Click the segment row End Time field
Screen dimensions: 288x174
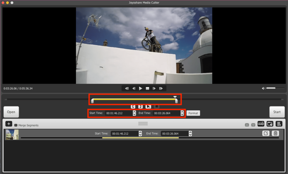pyautogui.click(x=174, y=134)
